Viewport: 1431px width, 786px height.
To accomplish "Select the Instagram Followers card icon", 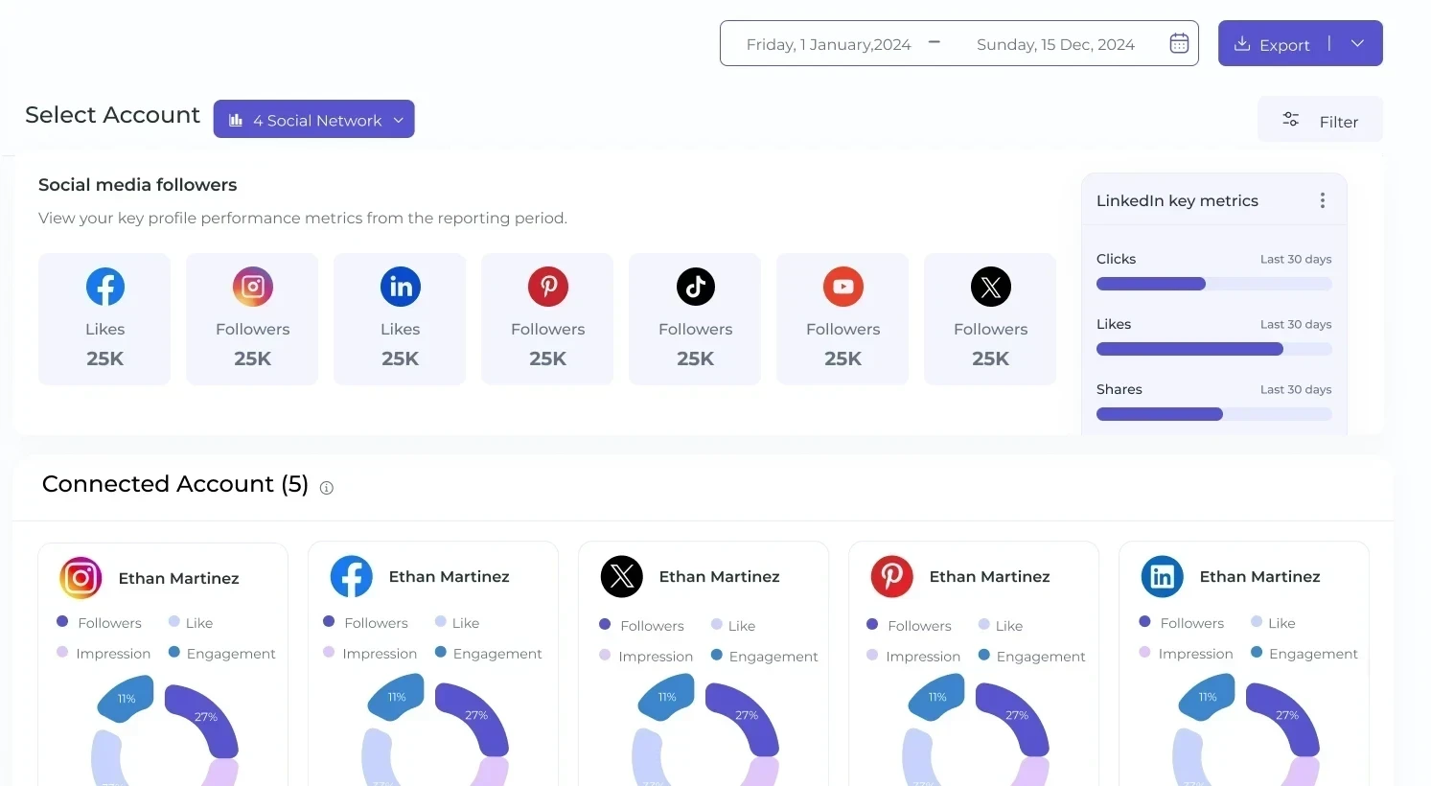I will tap(253, 287).
